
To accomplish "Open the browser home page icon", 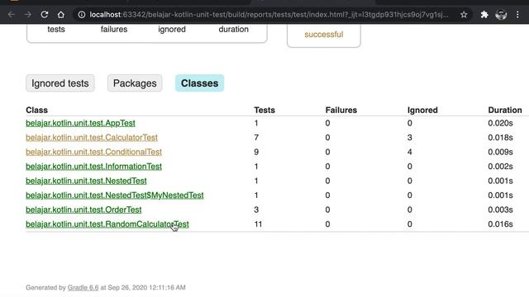I will pos(60,15).
